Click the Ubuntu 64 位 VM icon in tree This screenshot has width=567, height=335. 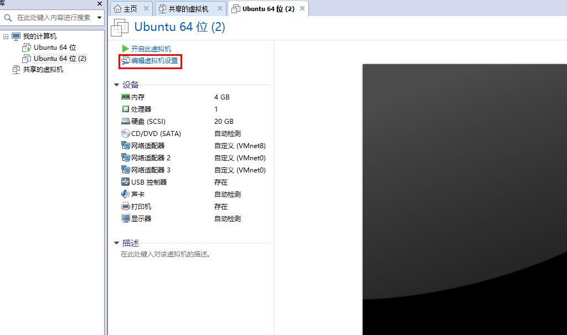click(27, 48)
